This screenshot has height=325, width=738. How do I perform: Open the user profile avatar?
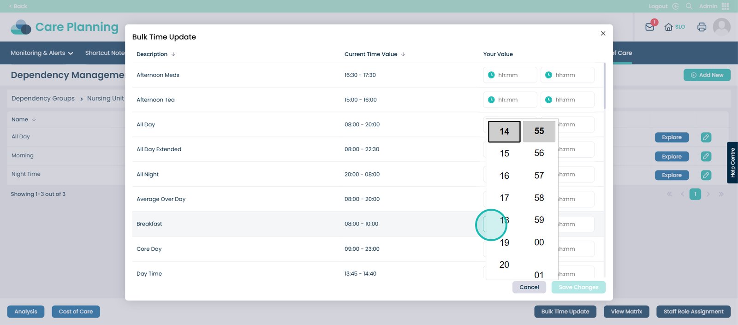pos(721,27)
